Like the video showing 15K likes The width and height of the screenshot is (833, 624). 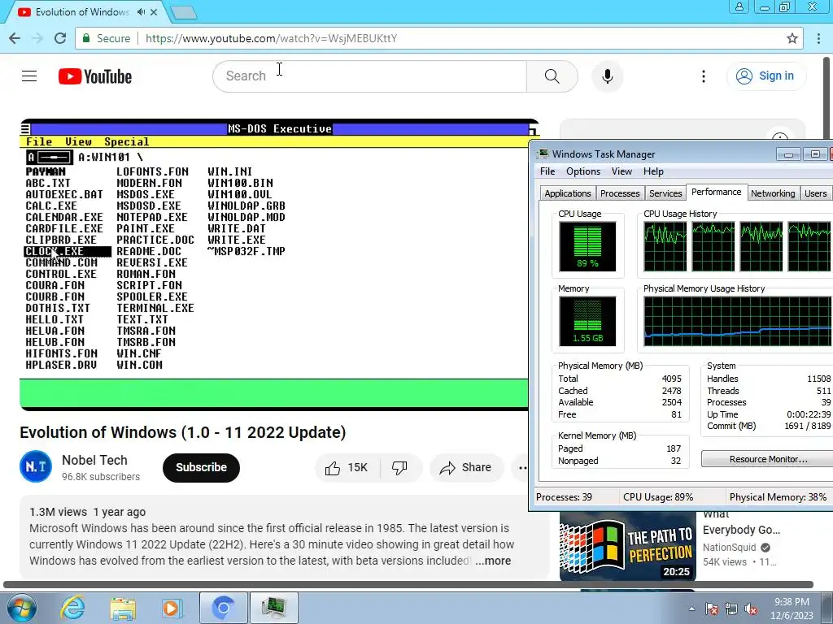click(347, 467)
